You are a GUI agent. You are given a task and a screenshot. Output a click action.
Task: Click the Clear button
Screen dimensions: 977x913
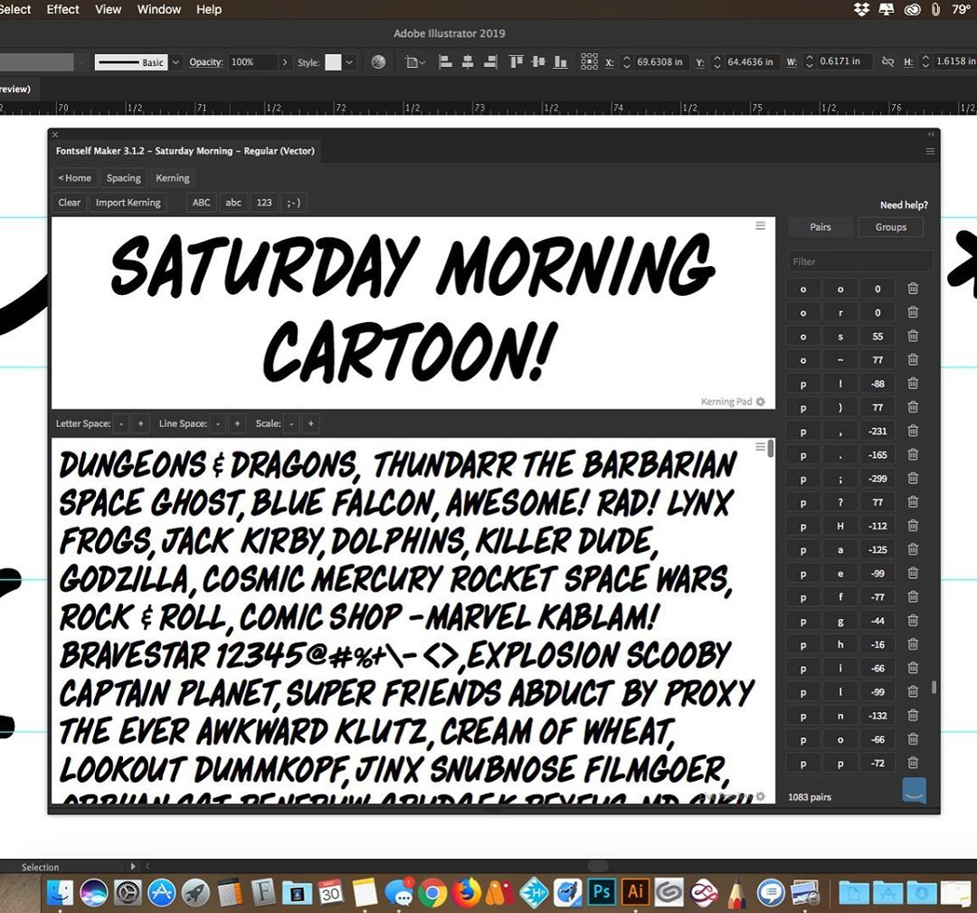click(69, 203)
